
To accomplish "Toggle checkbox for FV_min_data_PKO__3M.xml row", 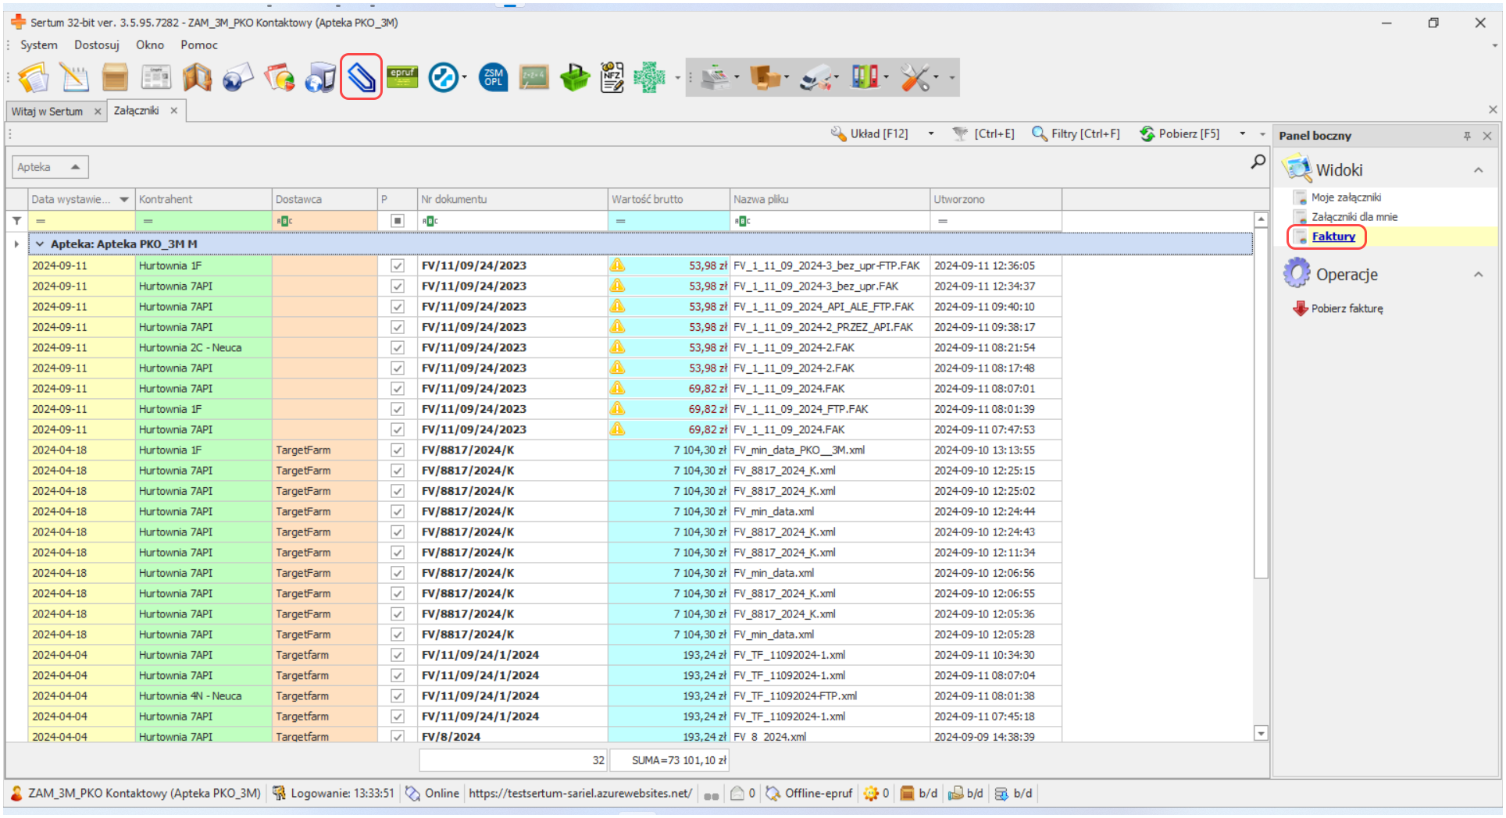I will (x=398, y=450).
